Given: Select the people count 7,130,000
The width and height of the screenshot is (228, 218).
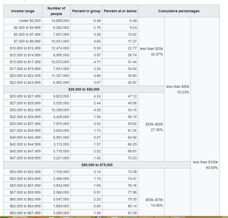Looking at the screenshot, I should point(61,172).
